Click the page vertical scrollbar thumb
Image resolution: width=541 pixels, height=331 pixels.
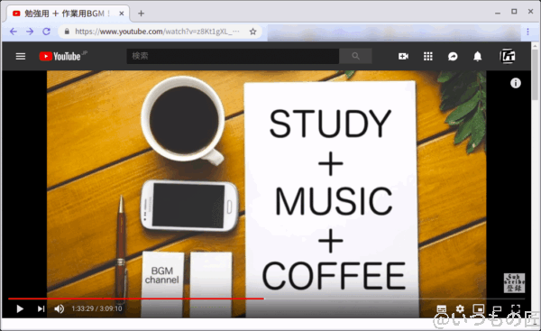pyautogui.click(x=535, y=74)
